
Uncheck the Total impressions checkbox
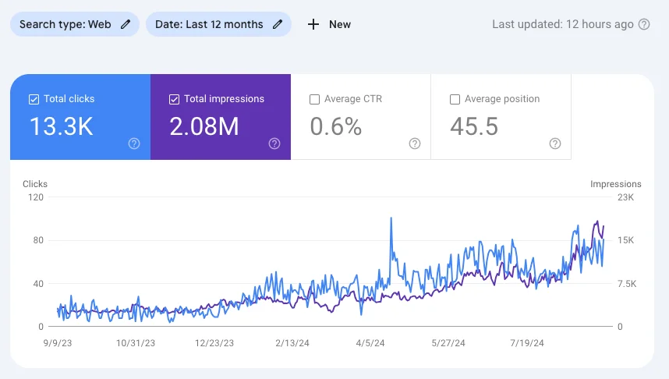tap(174, 99)
